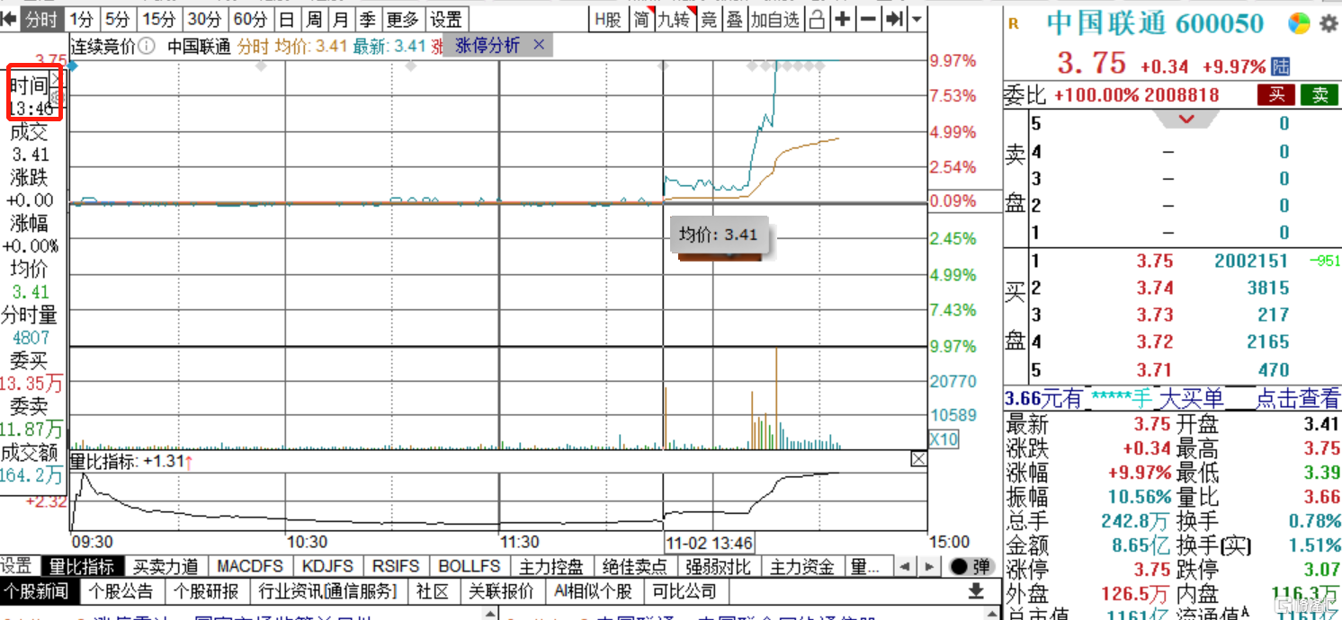The image size is (1342, 620).
Task: Toggle the 弹 popup switch
Action: 971,566
